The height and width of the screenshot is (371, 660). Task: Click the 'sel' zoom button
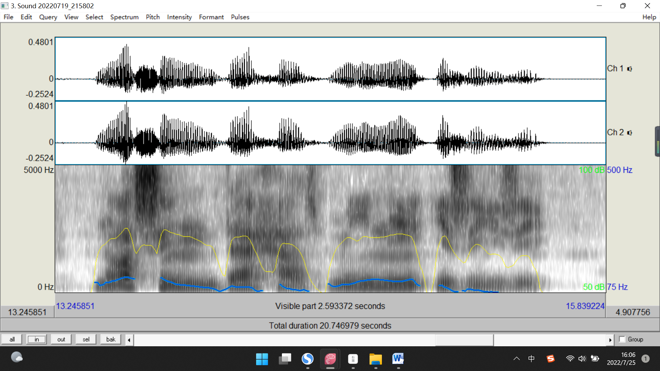86,339
